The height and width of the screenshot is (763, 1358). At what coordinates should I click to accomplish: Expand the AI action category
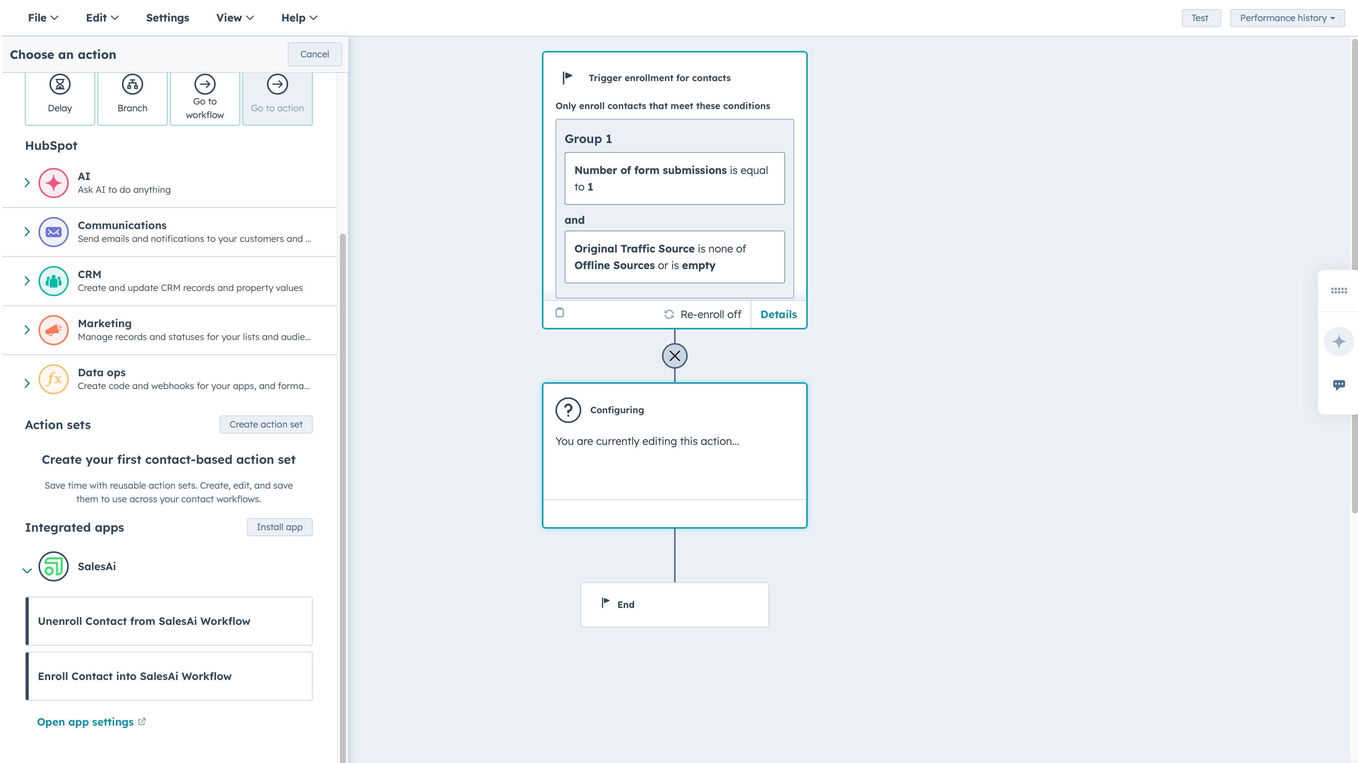click(x=27, y=183)
